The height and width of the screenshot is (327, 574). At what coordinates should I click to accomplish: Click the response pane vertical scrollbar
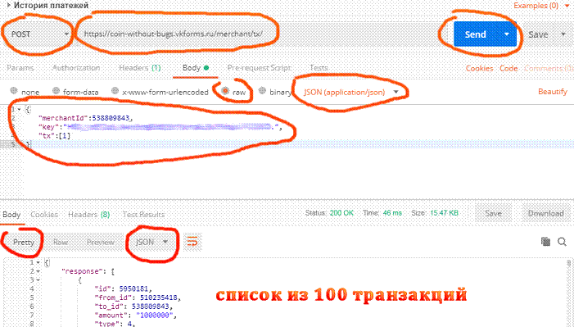click(x=568, y=293)
